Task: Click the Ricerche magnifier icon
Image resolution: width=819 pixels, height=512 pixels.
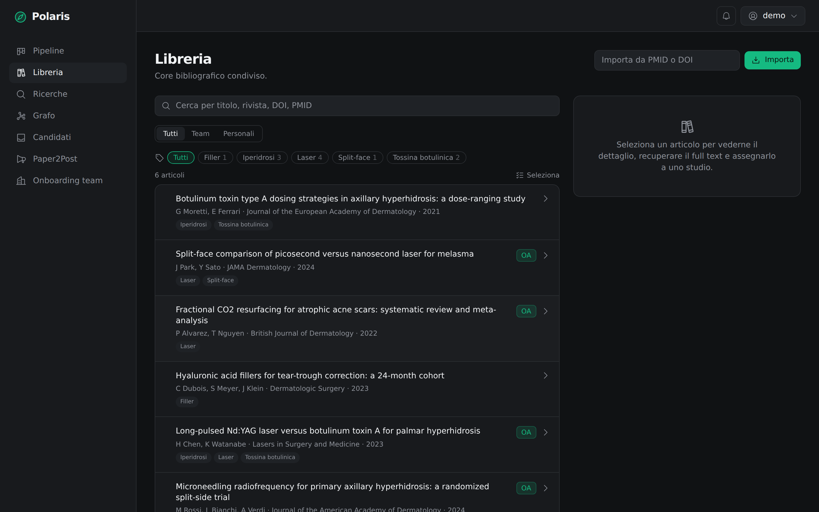Action: [x=21, y=94]
